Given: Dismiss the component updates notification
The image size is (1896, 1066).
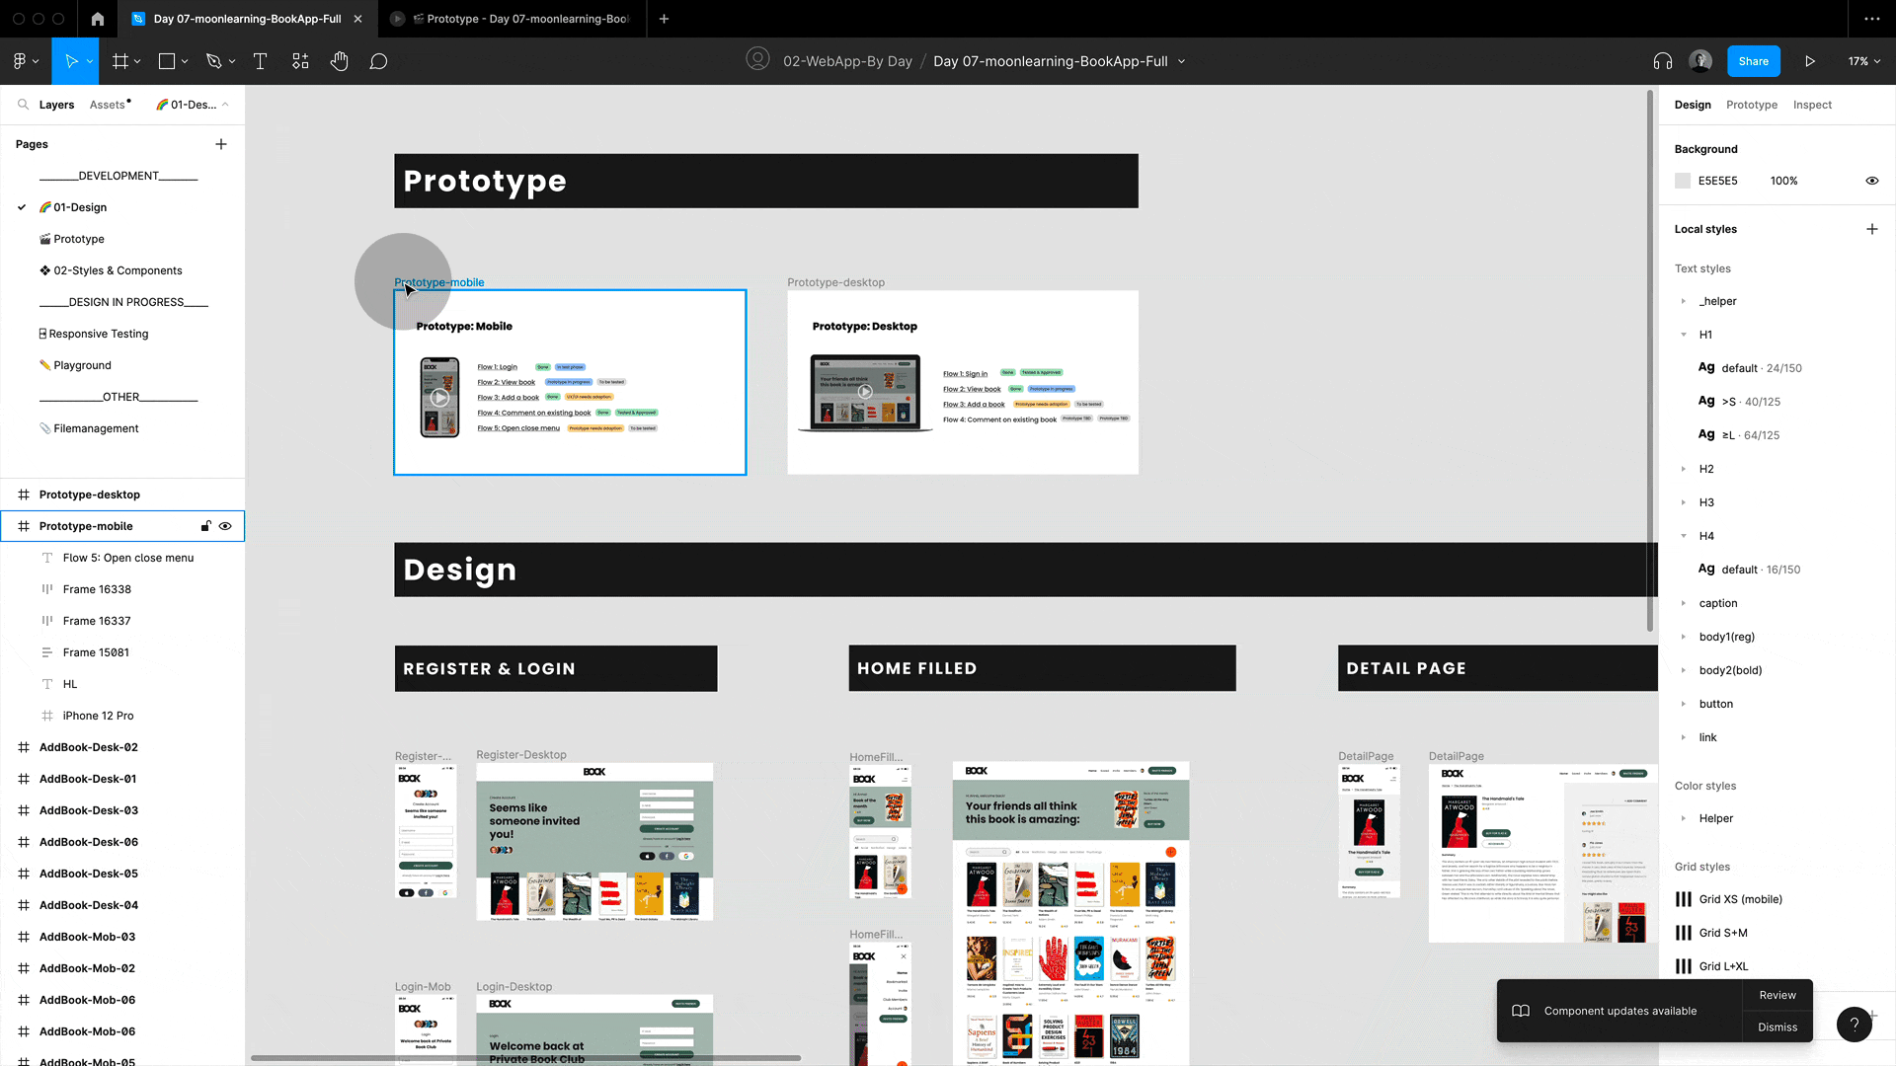Looking at the screenshot, I should pyautogui.click(x=1777, y=1027).
